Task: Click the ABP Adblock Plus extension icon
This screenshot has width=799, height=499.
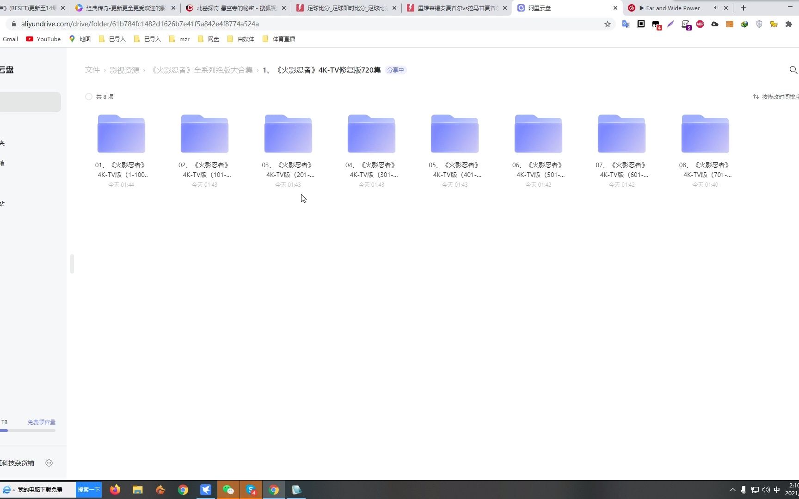Action: tap(700, 24)
